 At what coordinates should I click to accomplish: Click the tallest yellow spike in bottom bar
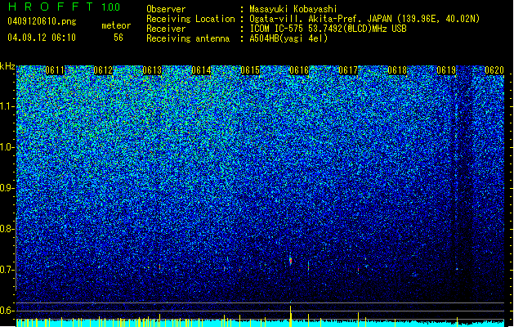290,316
